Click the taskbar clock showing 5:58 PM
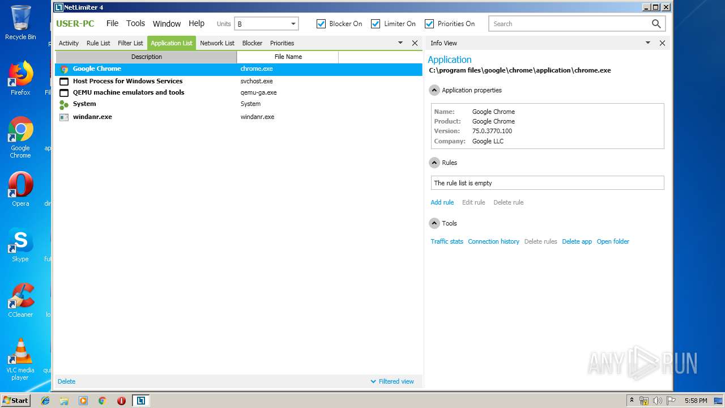This screenshot has height=408, width=725. (x=696, y=401)
